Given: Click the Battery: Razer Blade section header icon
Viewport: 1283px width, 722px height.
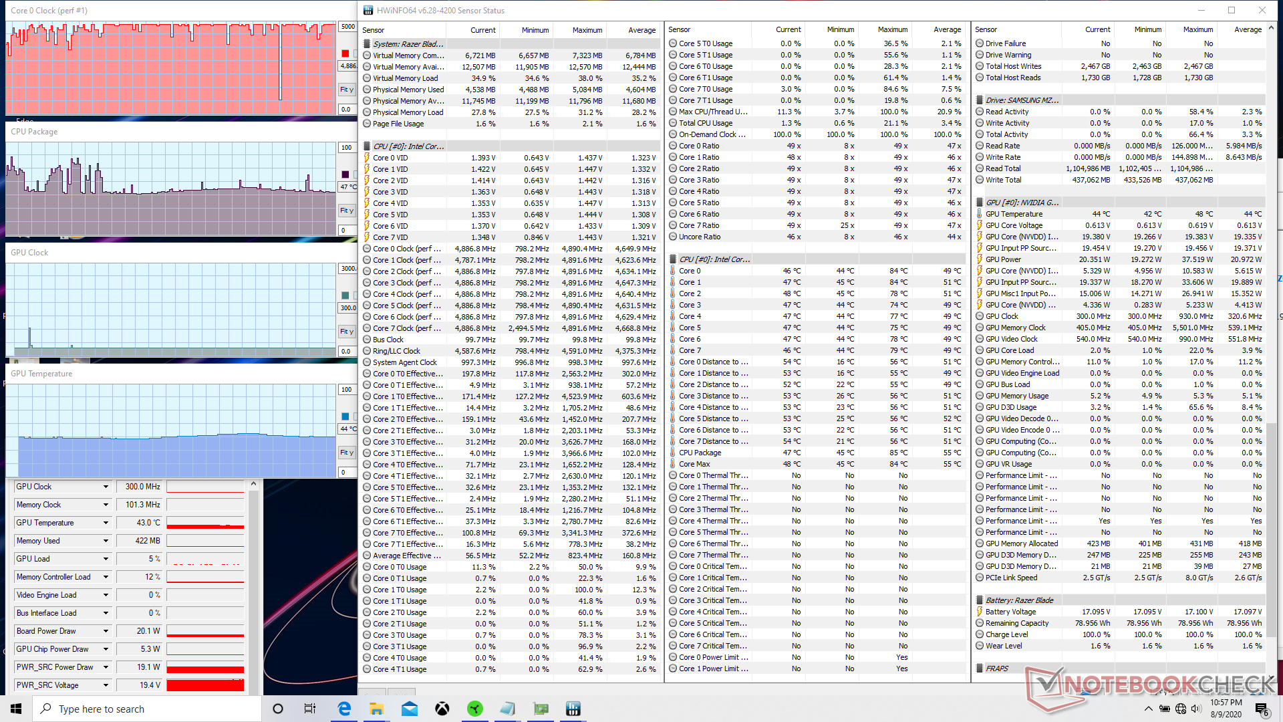Looking at the screenshot, I should (x=980, y=600).
